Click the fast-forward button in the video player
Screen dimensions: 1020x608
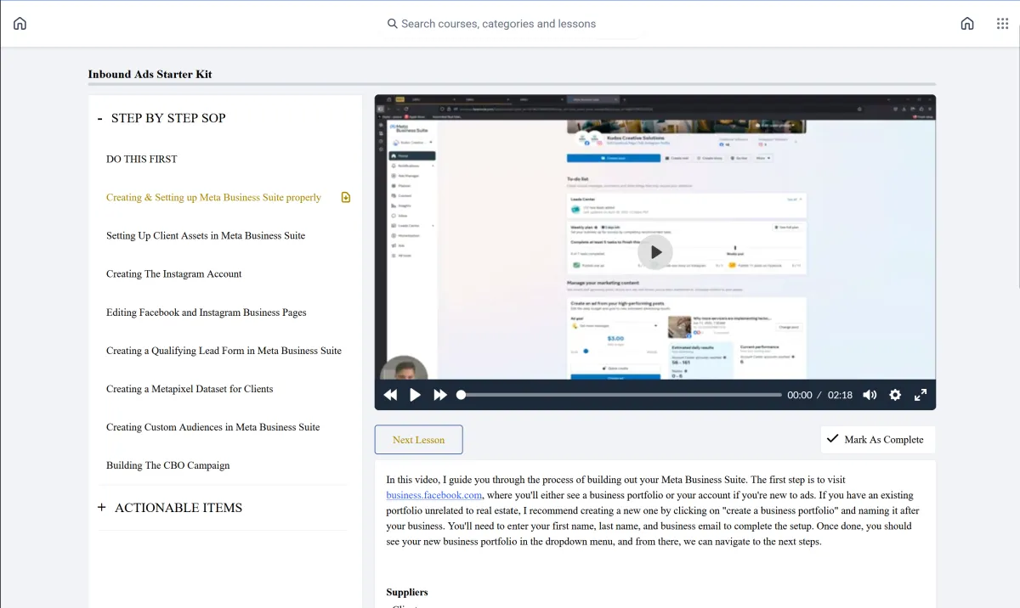(x=440, y=395)
